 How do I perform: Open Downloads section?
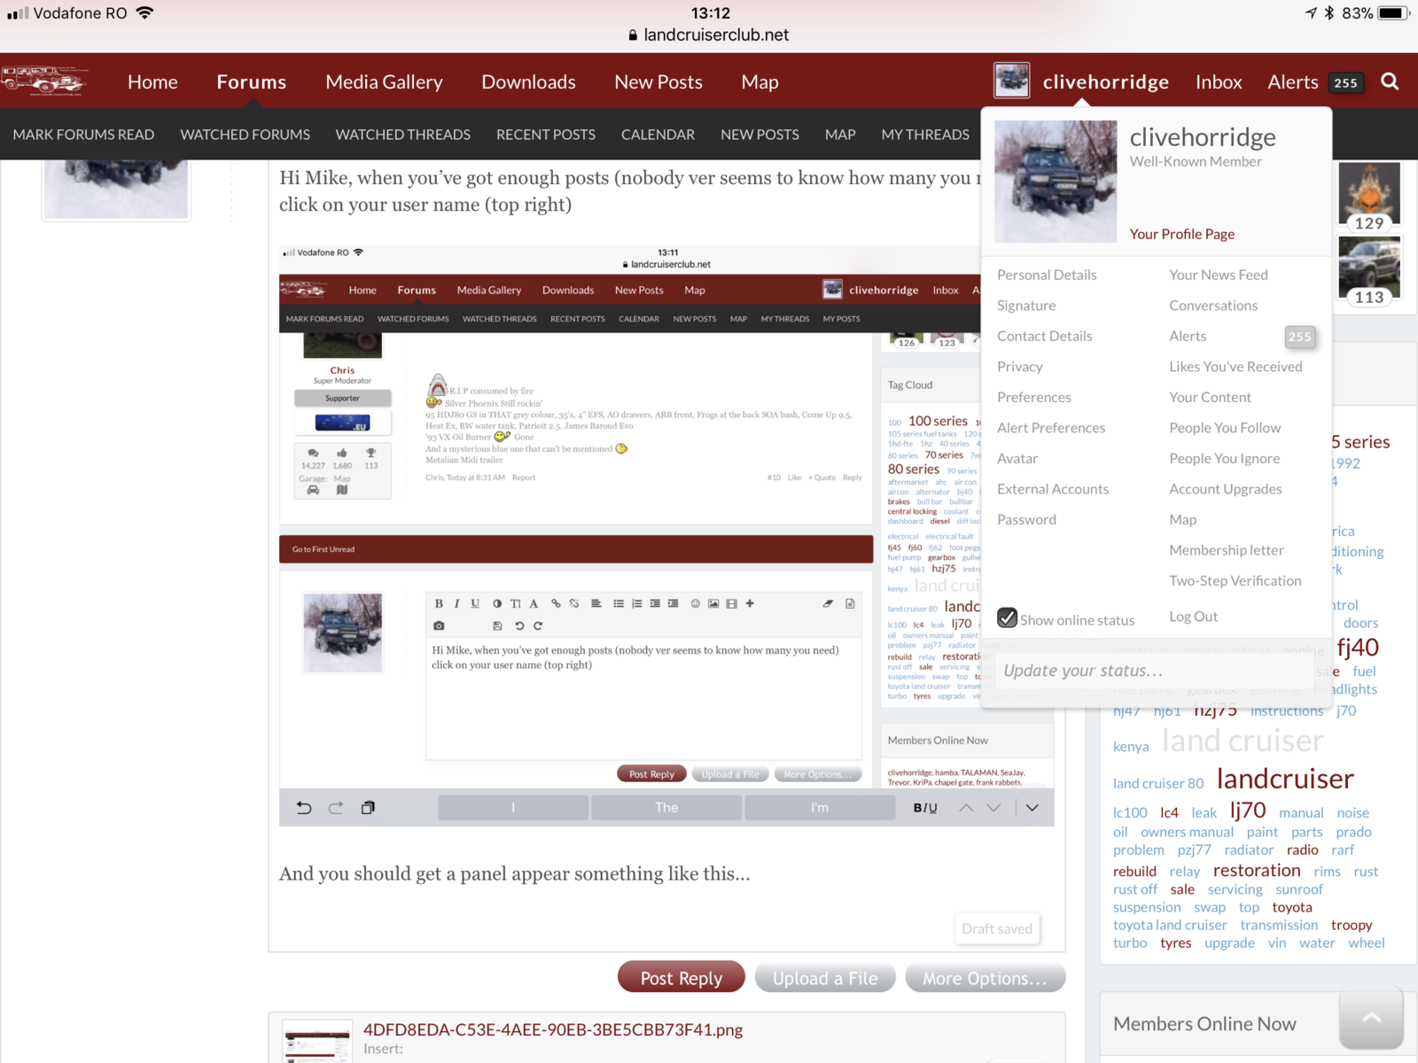528,81
